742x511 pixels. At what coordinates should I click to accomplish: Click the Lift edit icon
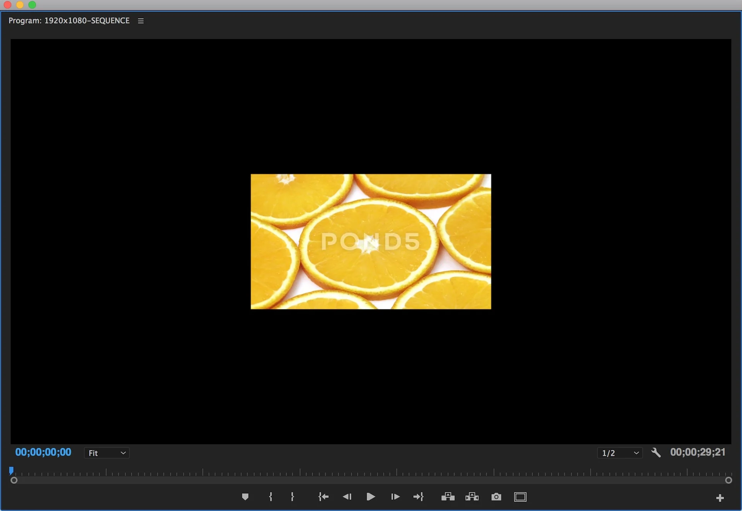(x=448, y=497)
